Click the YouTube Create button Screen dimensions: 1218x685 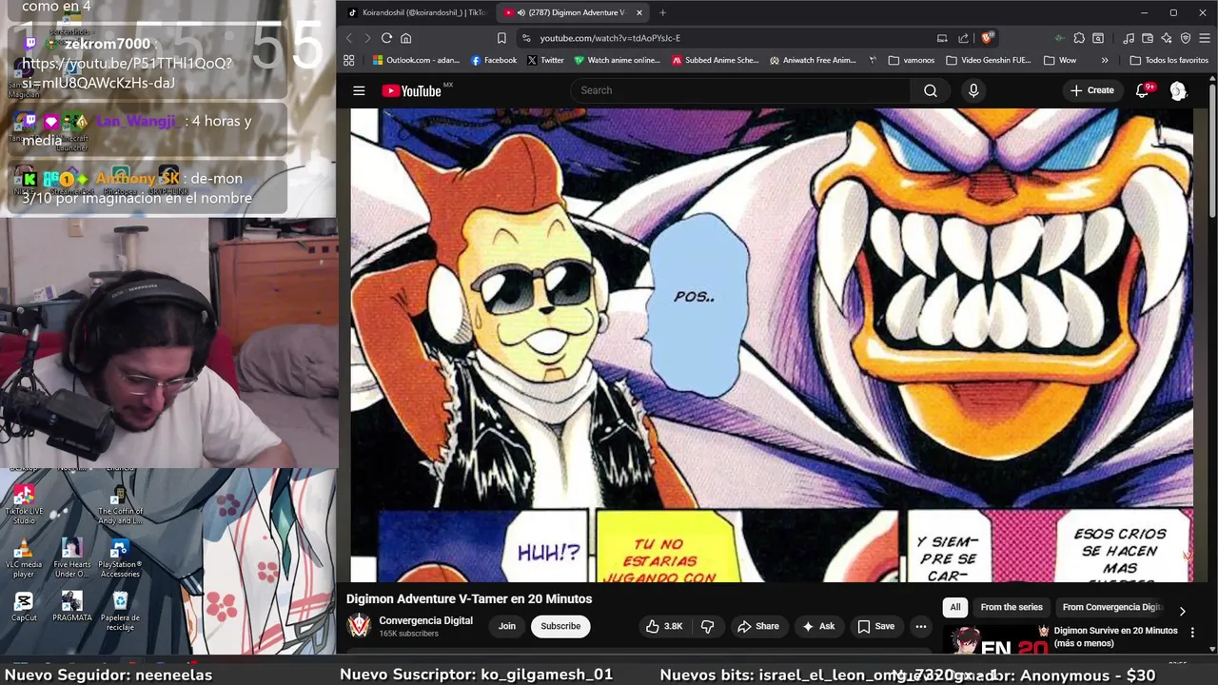(1091, 90)
